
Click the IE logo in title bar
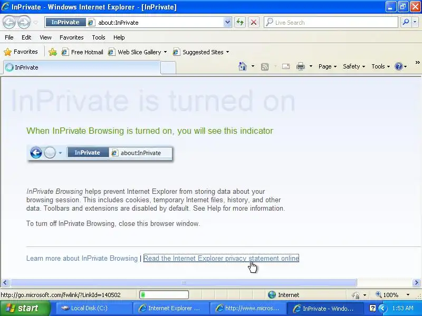pos(5,7)
